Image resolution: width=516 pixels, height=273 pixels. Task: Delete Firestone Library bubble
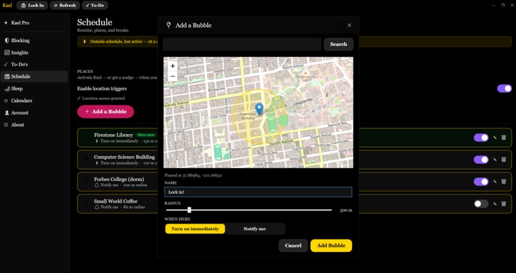pyautogui.click(x=503, y=137)
